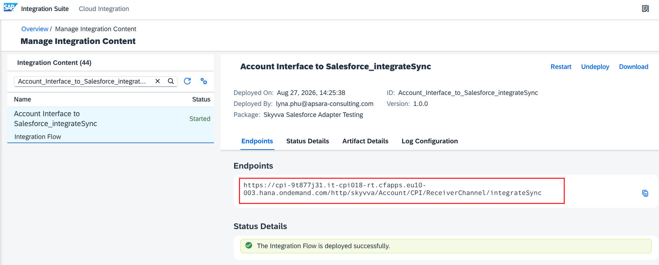Viewport: 659px width, 265px height.
Task: Click the Restart button
Action: (x=561, y=67)
